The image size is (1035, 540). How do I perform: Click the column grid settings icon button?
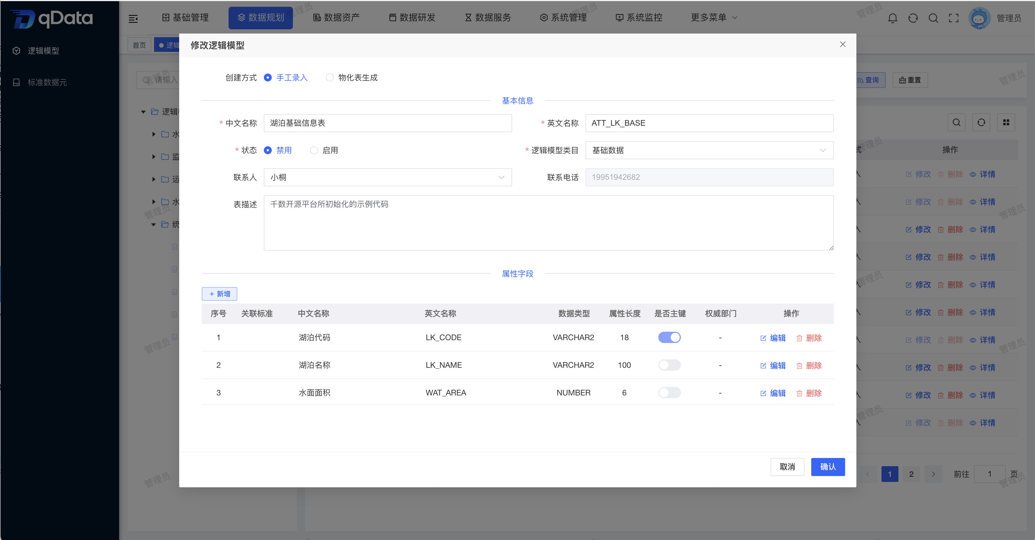coord(1006,122)
